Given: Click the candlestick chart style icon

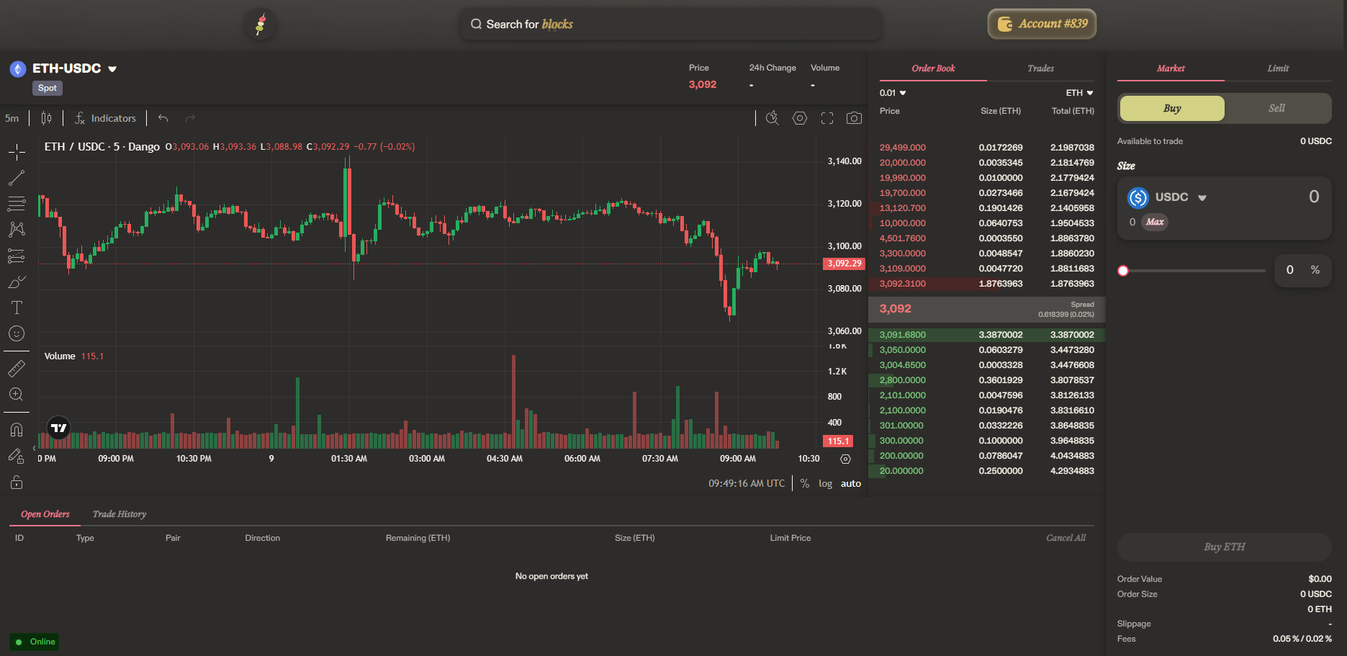Looking at the screenshot, I should coord(46,118).
